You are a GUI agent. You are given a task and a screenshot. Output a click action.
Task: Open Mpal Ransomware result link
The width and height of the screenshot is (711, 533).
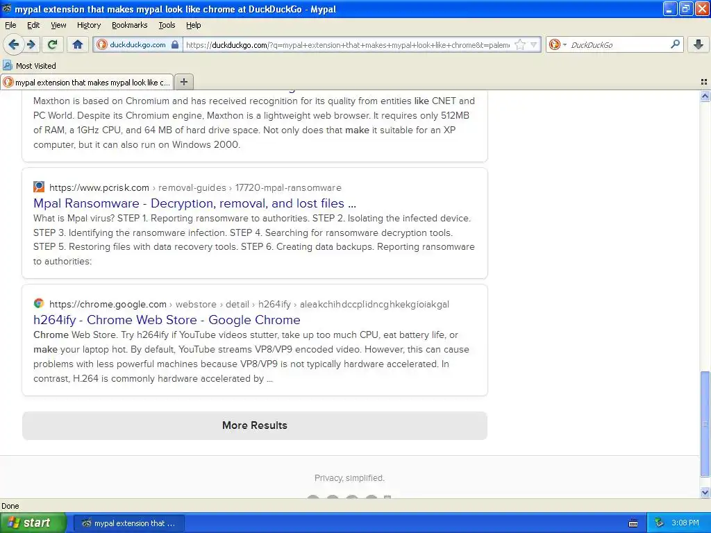[194, 203]
